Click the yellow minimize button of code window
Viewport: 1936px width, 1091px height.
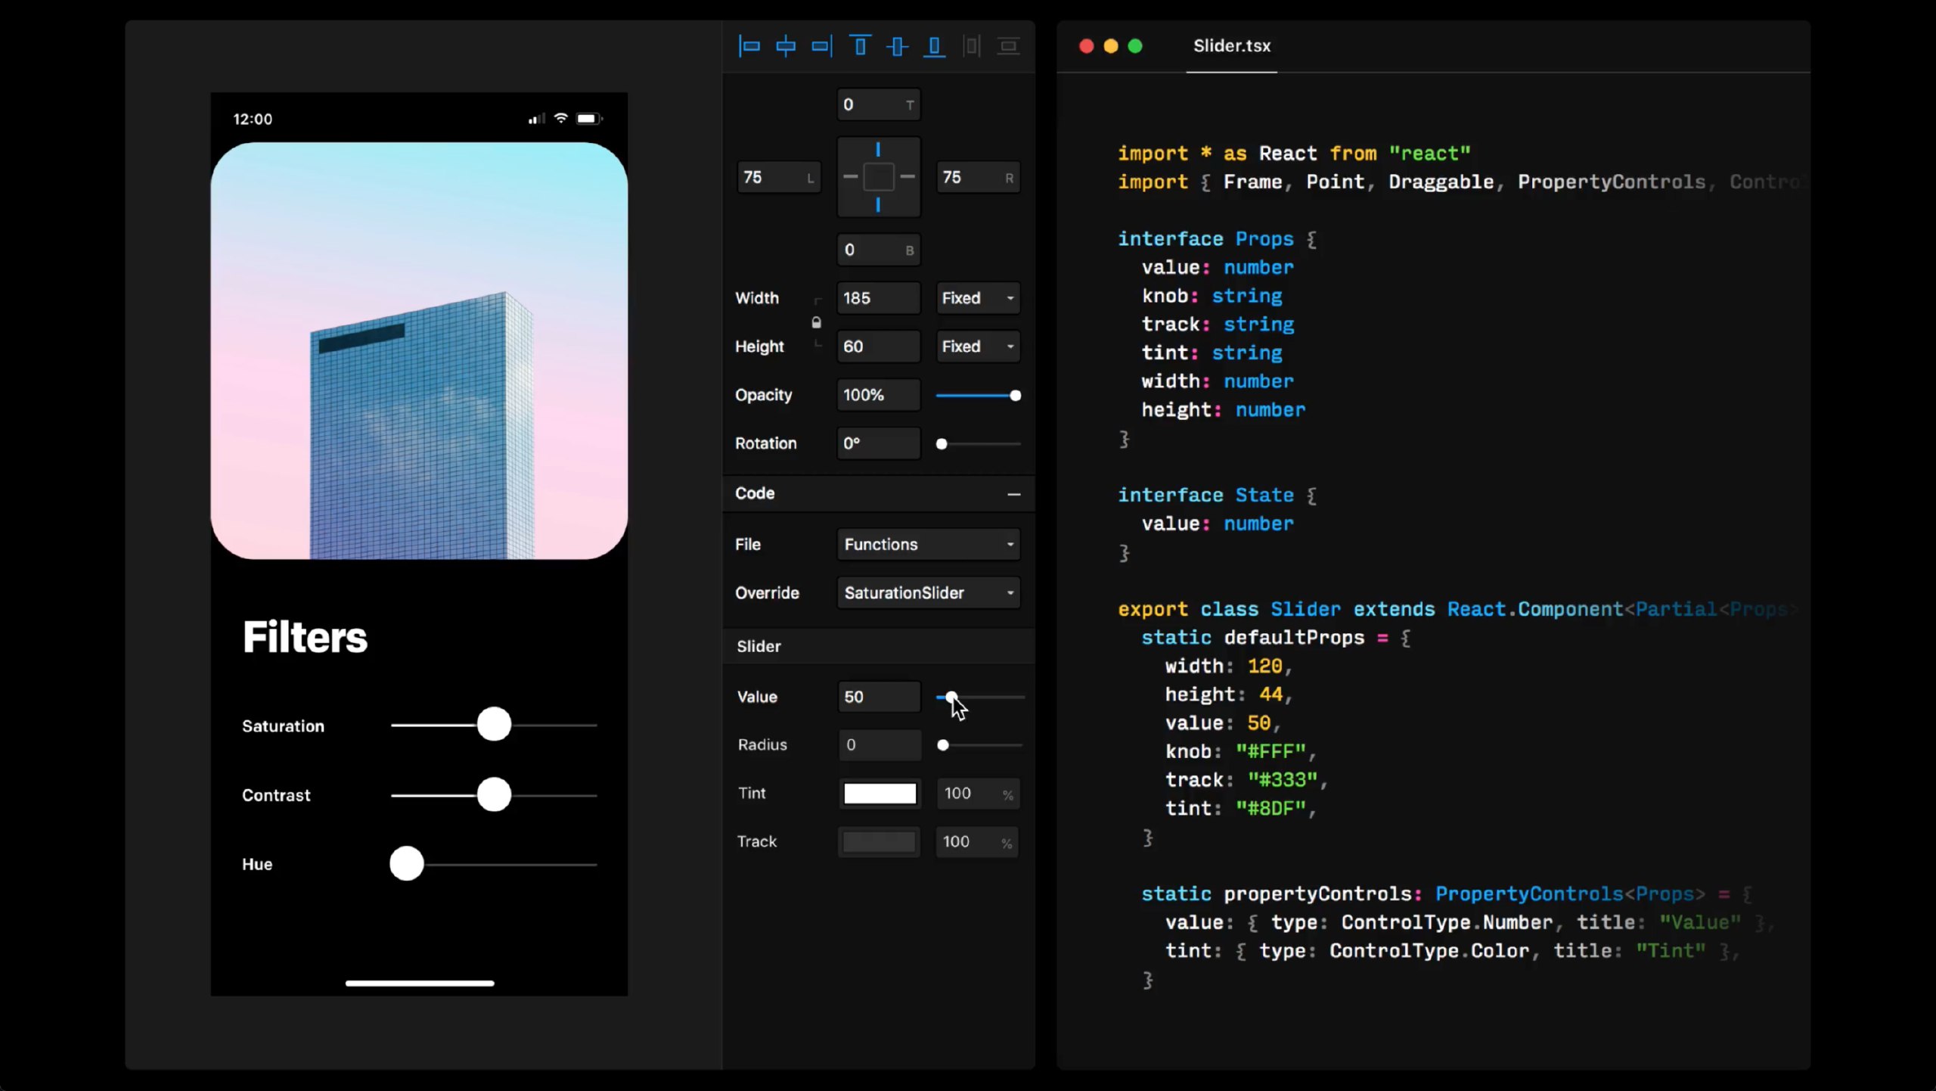pos(1111,46)
